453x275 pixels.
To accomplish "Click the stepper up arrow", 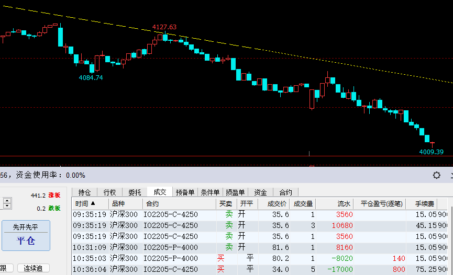I will coord(7,200).
